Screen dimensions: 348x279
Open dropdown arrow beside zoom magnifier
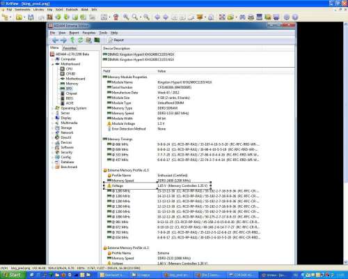140,17
